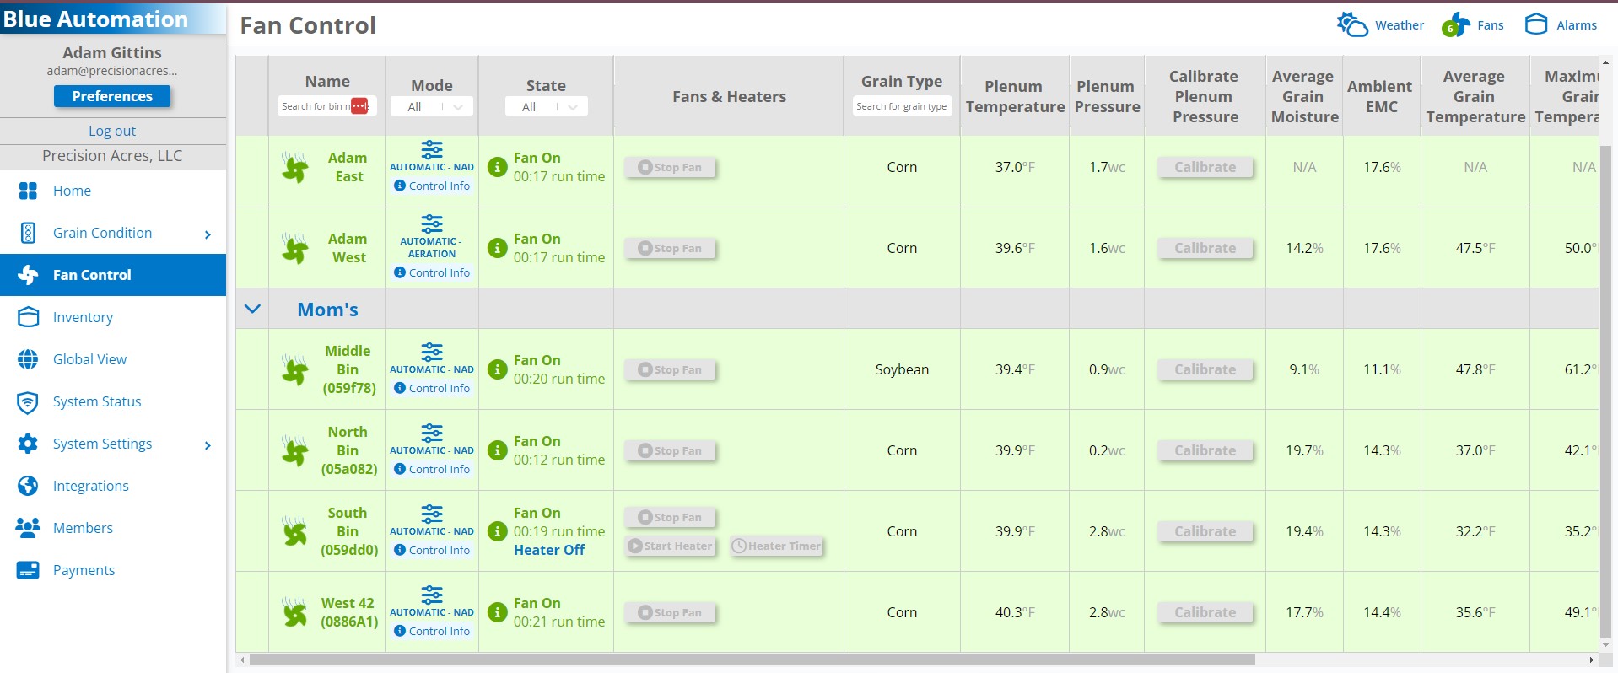
Task: Open the Mode filter dropdown
Action: click(x=432, y=107)
